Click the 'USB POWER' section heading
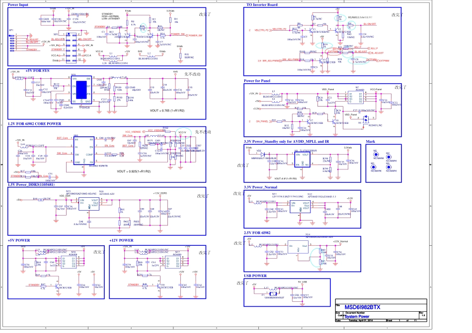This screenshot has height=333, width=472. point(255,276)
